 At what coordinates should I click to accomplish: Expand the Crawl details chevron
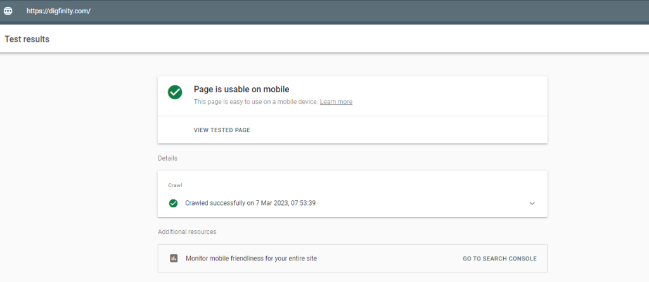click(x=532, y=203)
